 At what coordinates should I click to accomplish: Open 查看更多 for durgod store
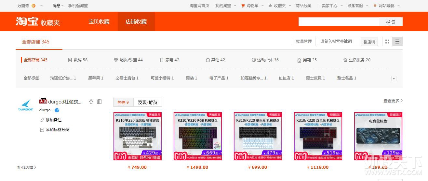click(x=393, y=101)
